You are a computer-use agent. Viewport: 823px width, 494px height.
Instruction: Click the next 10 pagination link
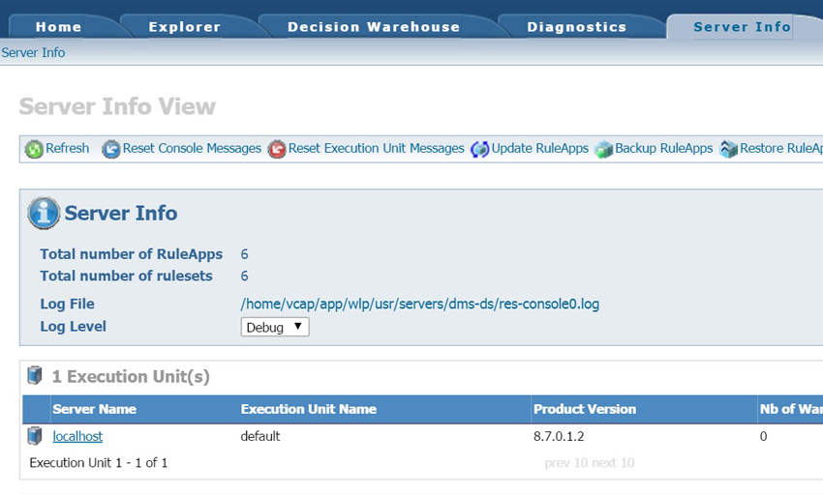pyautogui.click(x=613, y=463)
